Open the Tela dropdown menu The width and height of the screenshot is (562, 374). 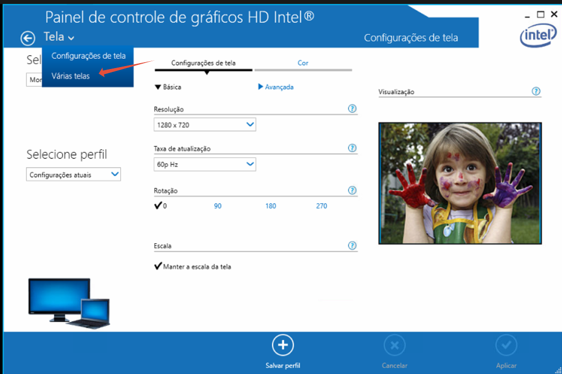tap(59, 37)
